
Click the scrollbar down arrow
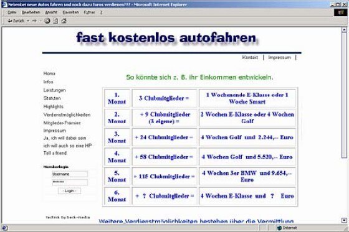tap(344, 220)
